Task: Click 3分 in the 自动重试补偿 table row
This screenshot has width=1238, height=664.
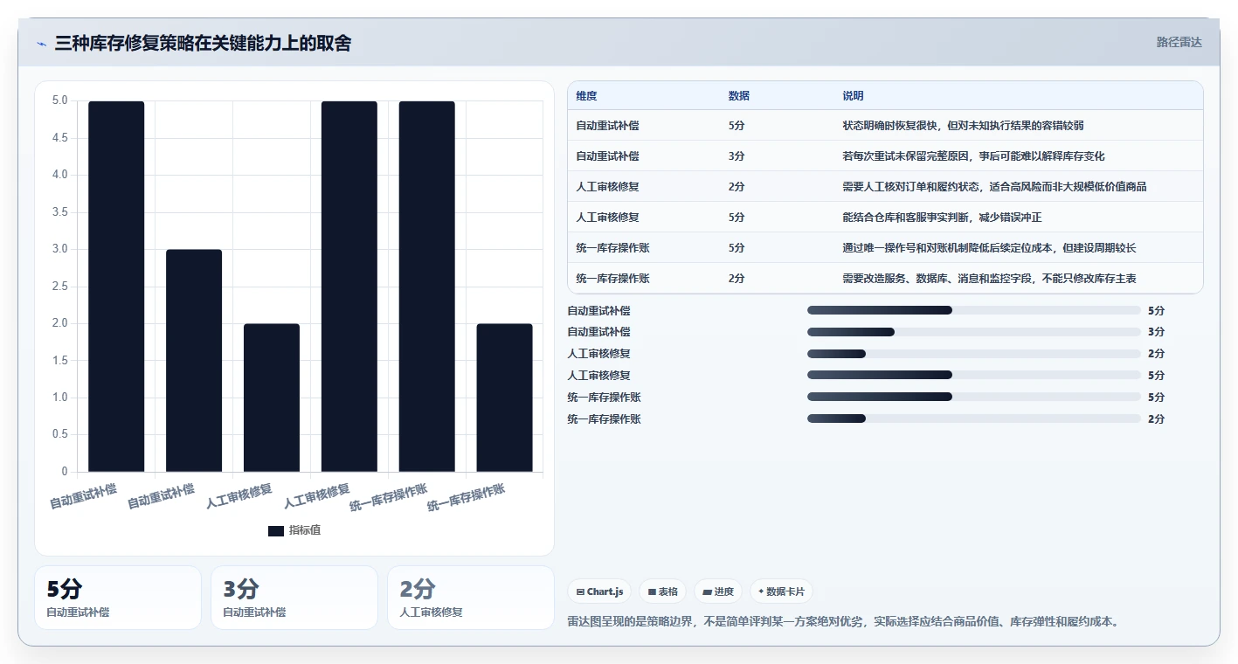Action: pyautogui.click(x=737, y=156)
